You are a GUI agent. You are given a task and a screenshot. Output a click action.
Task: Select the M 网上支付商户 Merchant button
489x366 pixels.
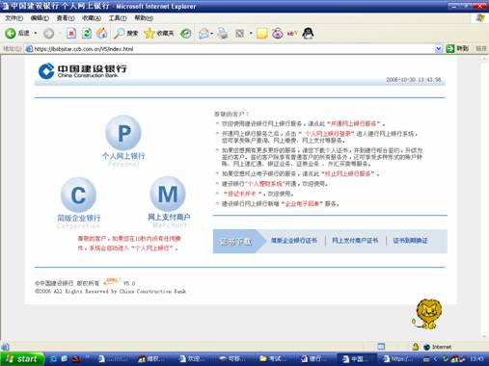[169, 202]
